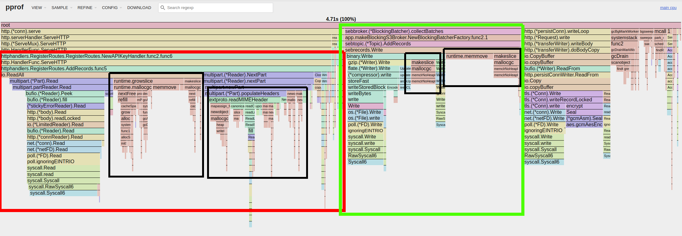Screen dimensions: 682x236
Task: Select os.(*File).Write frame
Action: 366,112
